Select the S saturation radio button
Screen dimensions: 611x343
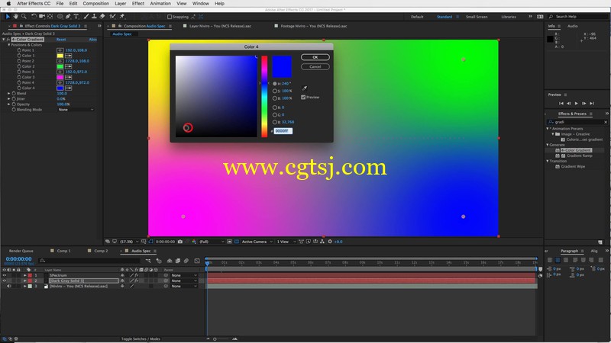[x=275, y=91]
